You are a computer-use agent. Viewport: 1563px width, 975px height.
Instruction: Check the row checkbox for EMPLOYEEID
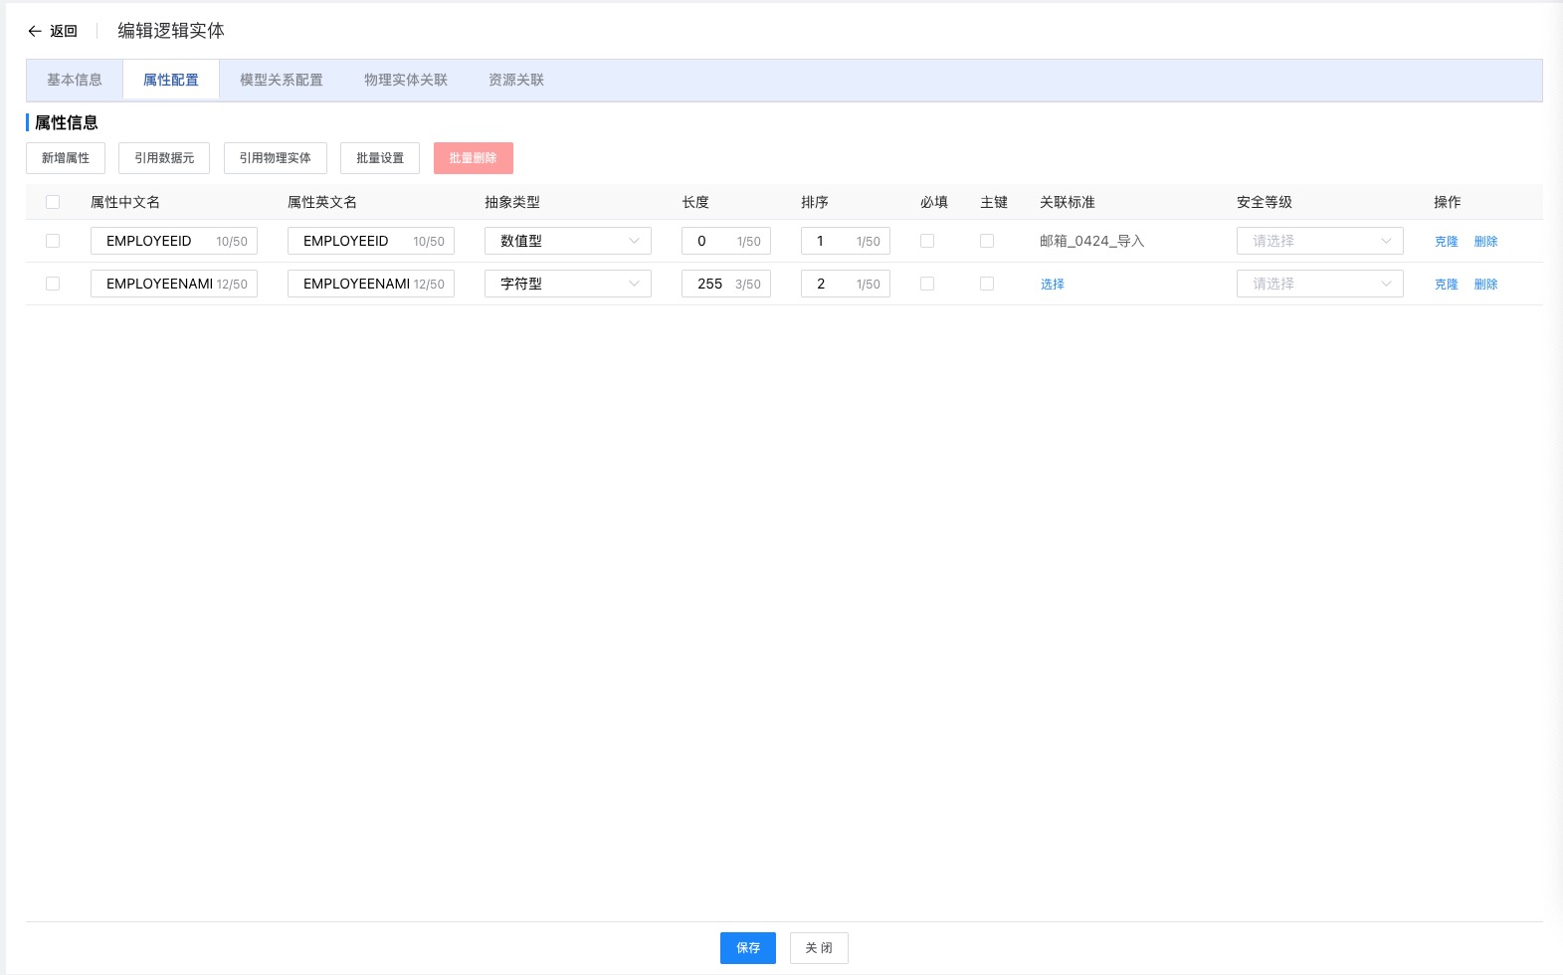[53, 241]
